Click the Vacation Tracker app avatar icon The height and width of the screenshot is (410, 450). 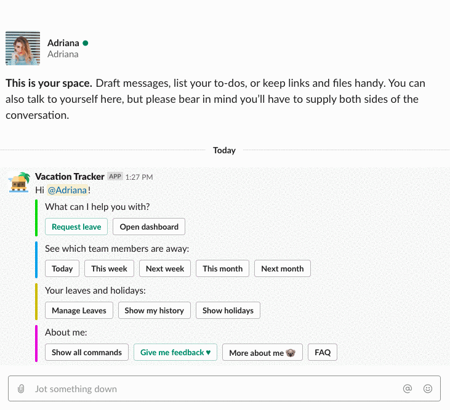pyautogui.click(x=20, y=182)
